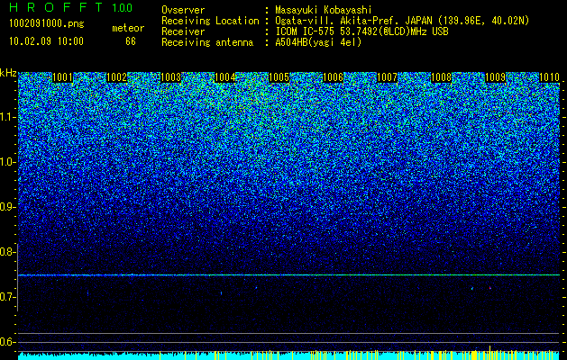This screenshot has height=360, width=567.
Task: Click the HROFFT 1.00 title text
Action: pos(71,7)
